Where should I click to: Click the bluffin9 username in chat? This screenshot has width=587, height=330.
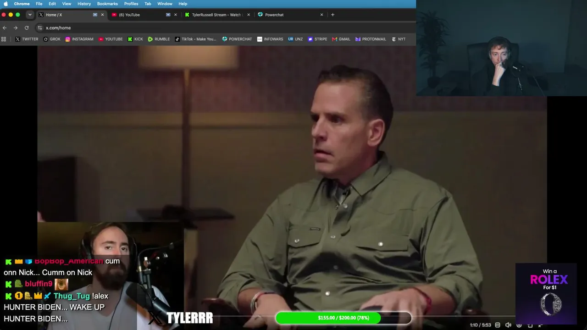(x=39, y=284)
